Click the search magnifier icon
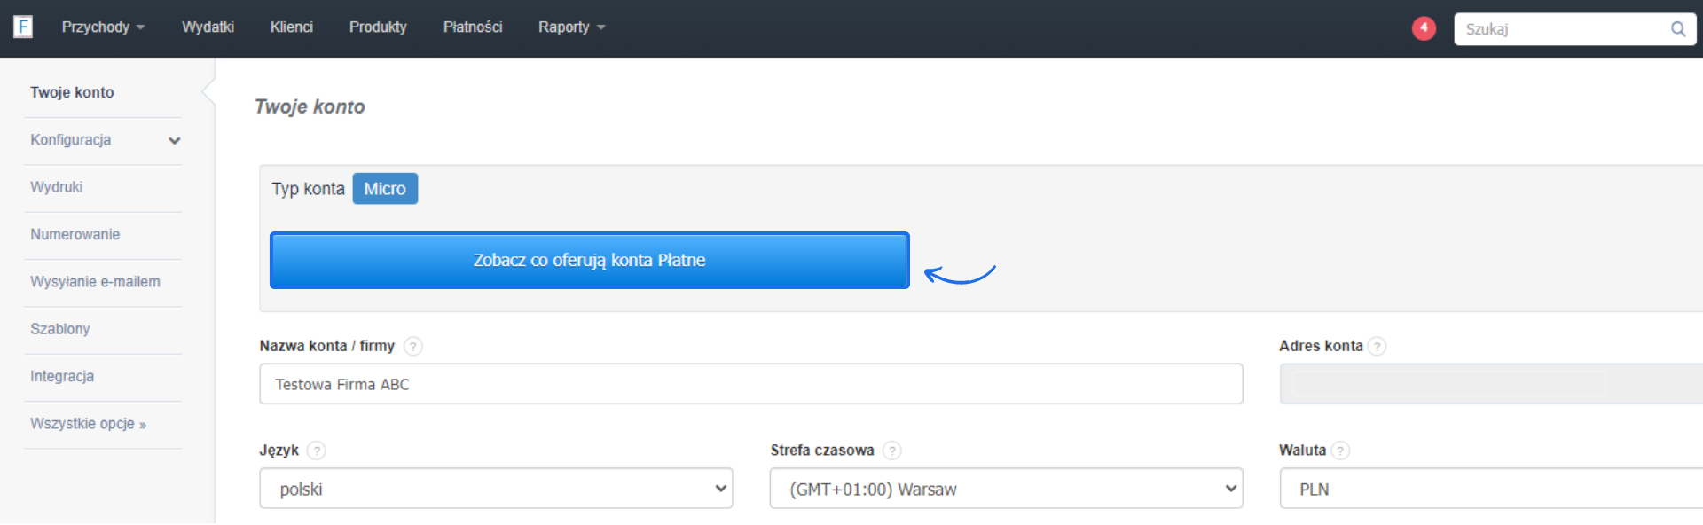Screen dimensions: 1703x525 point(1678,29)
